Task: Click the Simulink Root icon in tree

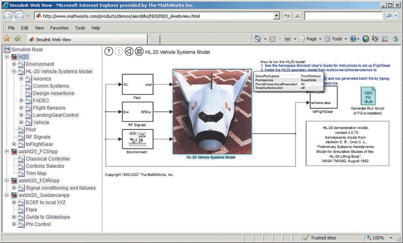Action: 6,49
